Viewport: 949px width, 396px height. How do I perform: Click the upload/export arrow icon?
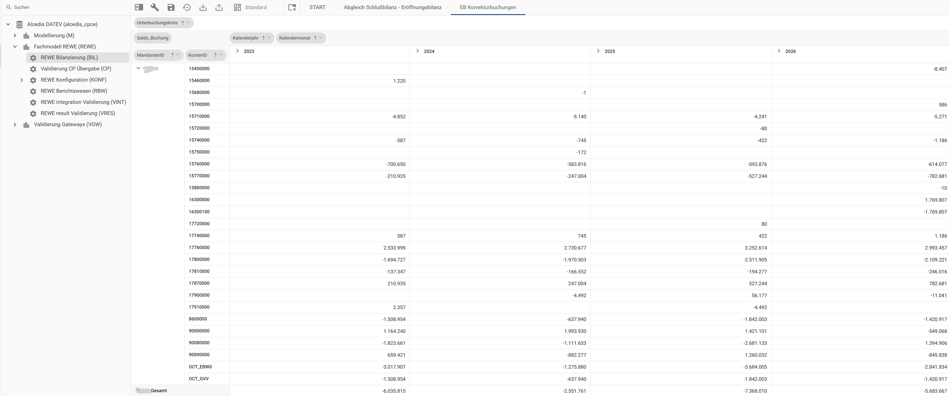tap(219, 7)
